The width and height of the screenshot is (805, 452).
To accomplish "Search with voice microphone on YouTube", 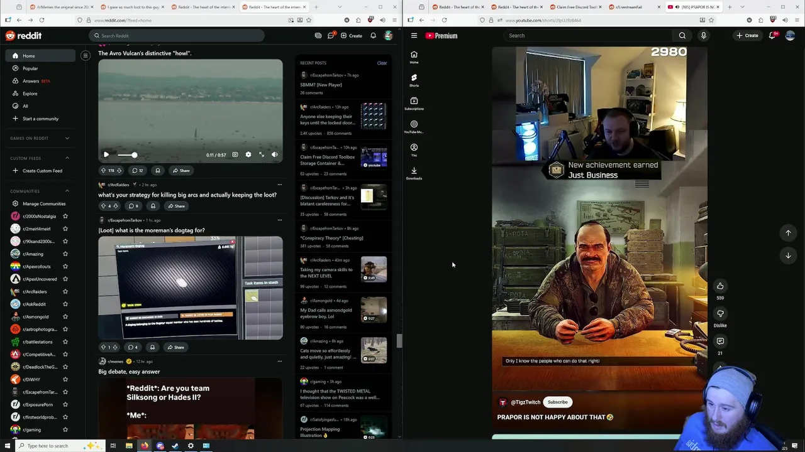I will (704, 36).
